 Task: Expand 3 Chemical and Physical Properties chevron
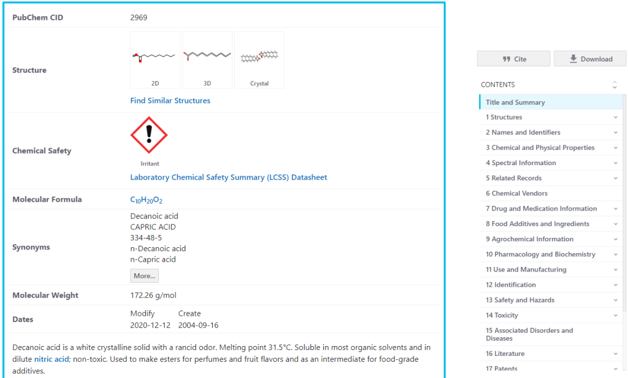point(616,148)
